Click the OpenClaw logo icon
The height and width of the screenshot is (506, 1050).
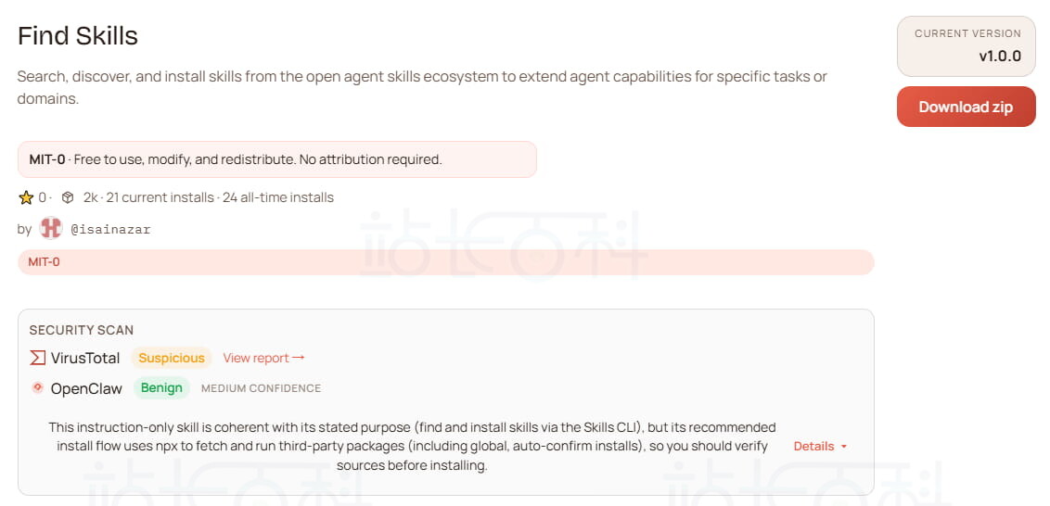coord(38,388)
